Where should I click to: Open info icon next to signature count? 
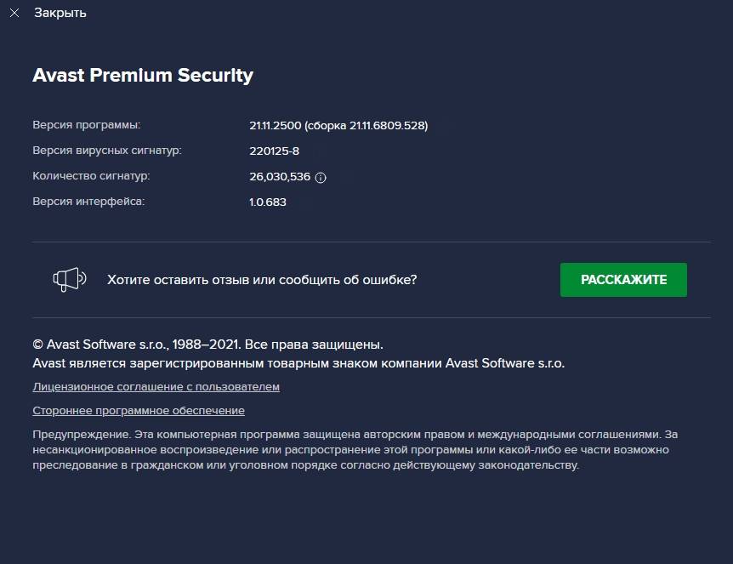tap(321, 178)
